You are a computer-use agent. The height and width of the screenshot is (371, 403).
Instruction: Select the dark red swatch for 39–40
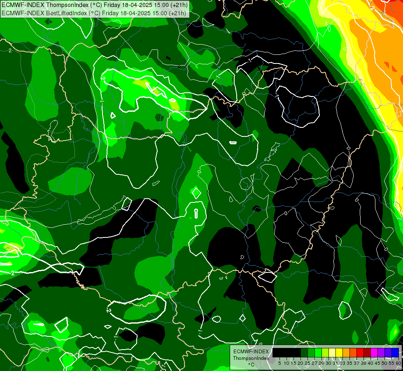367,352
